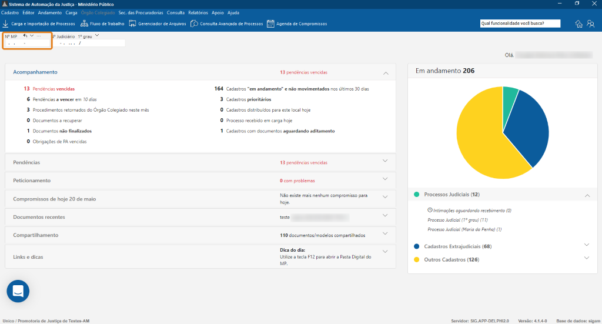
Task: Click the functionality search field
Action: (x=520, y=24)
